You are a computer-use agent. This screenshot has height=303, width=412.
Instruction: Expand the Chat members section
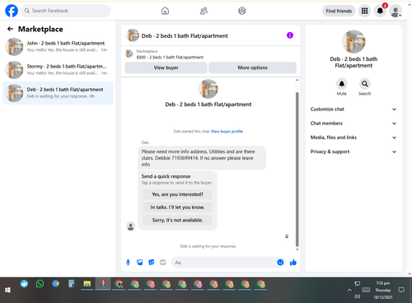pyautogui.click(x=353, y=124)
